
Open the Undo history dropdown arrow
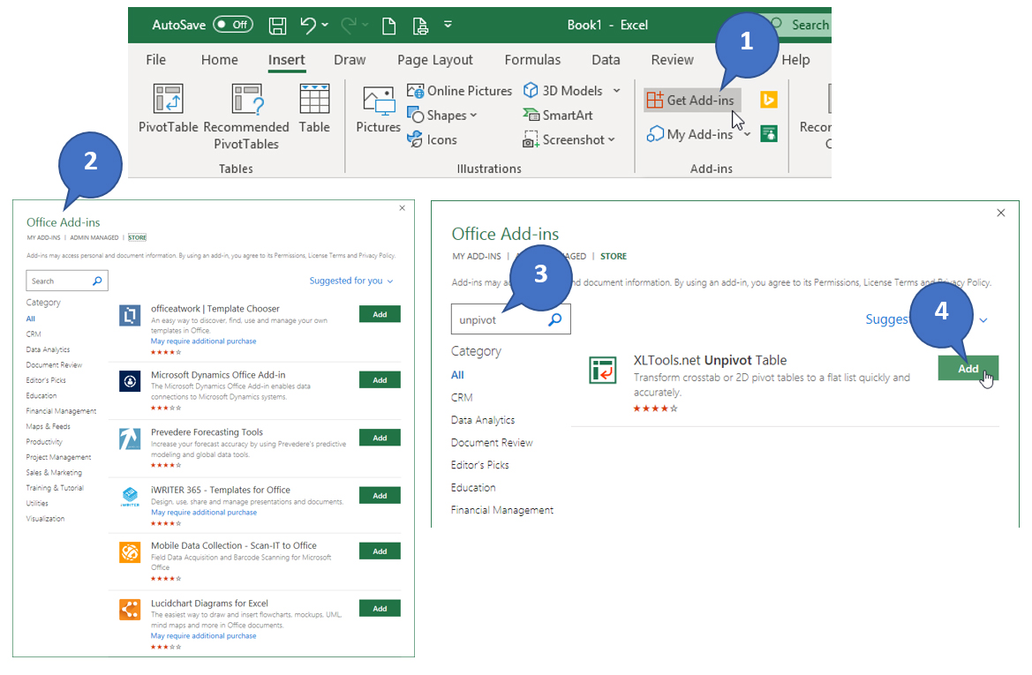(325, 26)
